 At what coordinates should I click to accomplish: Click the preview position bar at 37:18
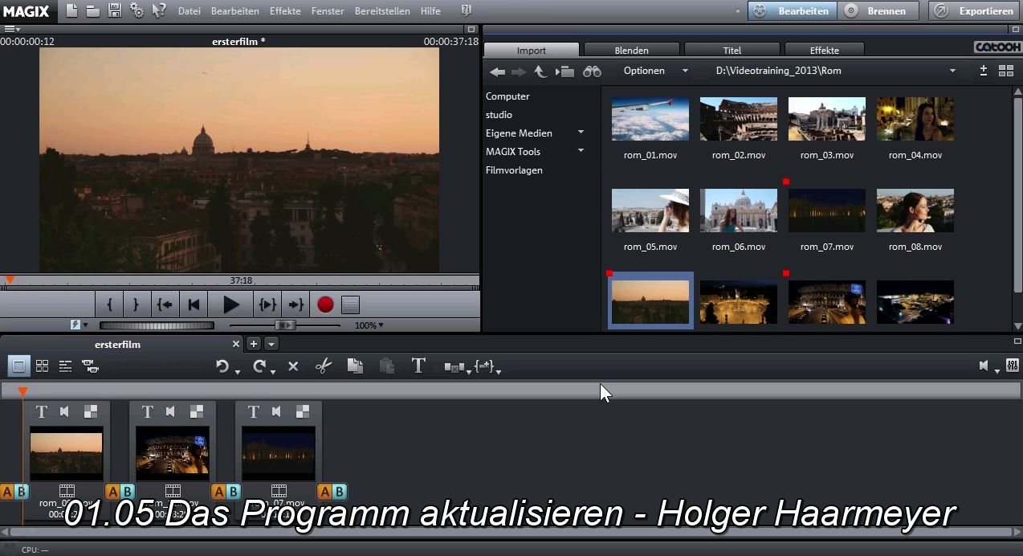click(239, 280)
